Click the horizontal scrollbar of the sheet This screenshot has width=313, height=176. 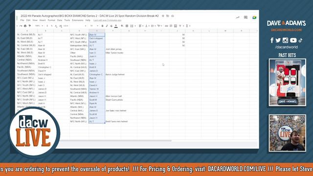click(116, 141)
